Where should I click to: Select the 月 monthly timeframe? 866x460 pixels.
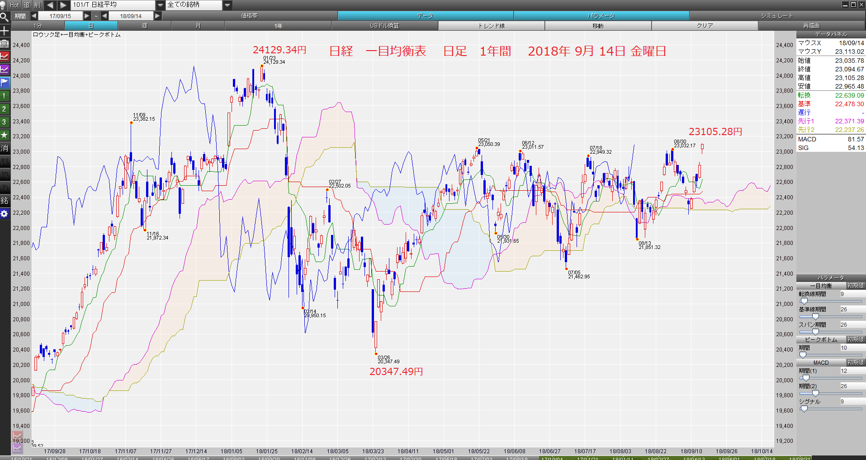point(198,26)
